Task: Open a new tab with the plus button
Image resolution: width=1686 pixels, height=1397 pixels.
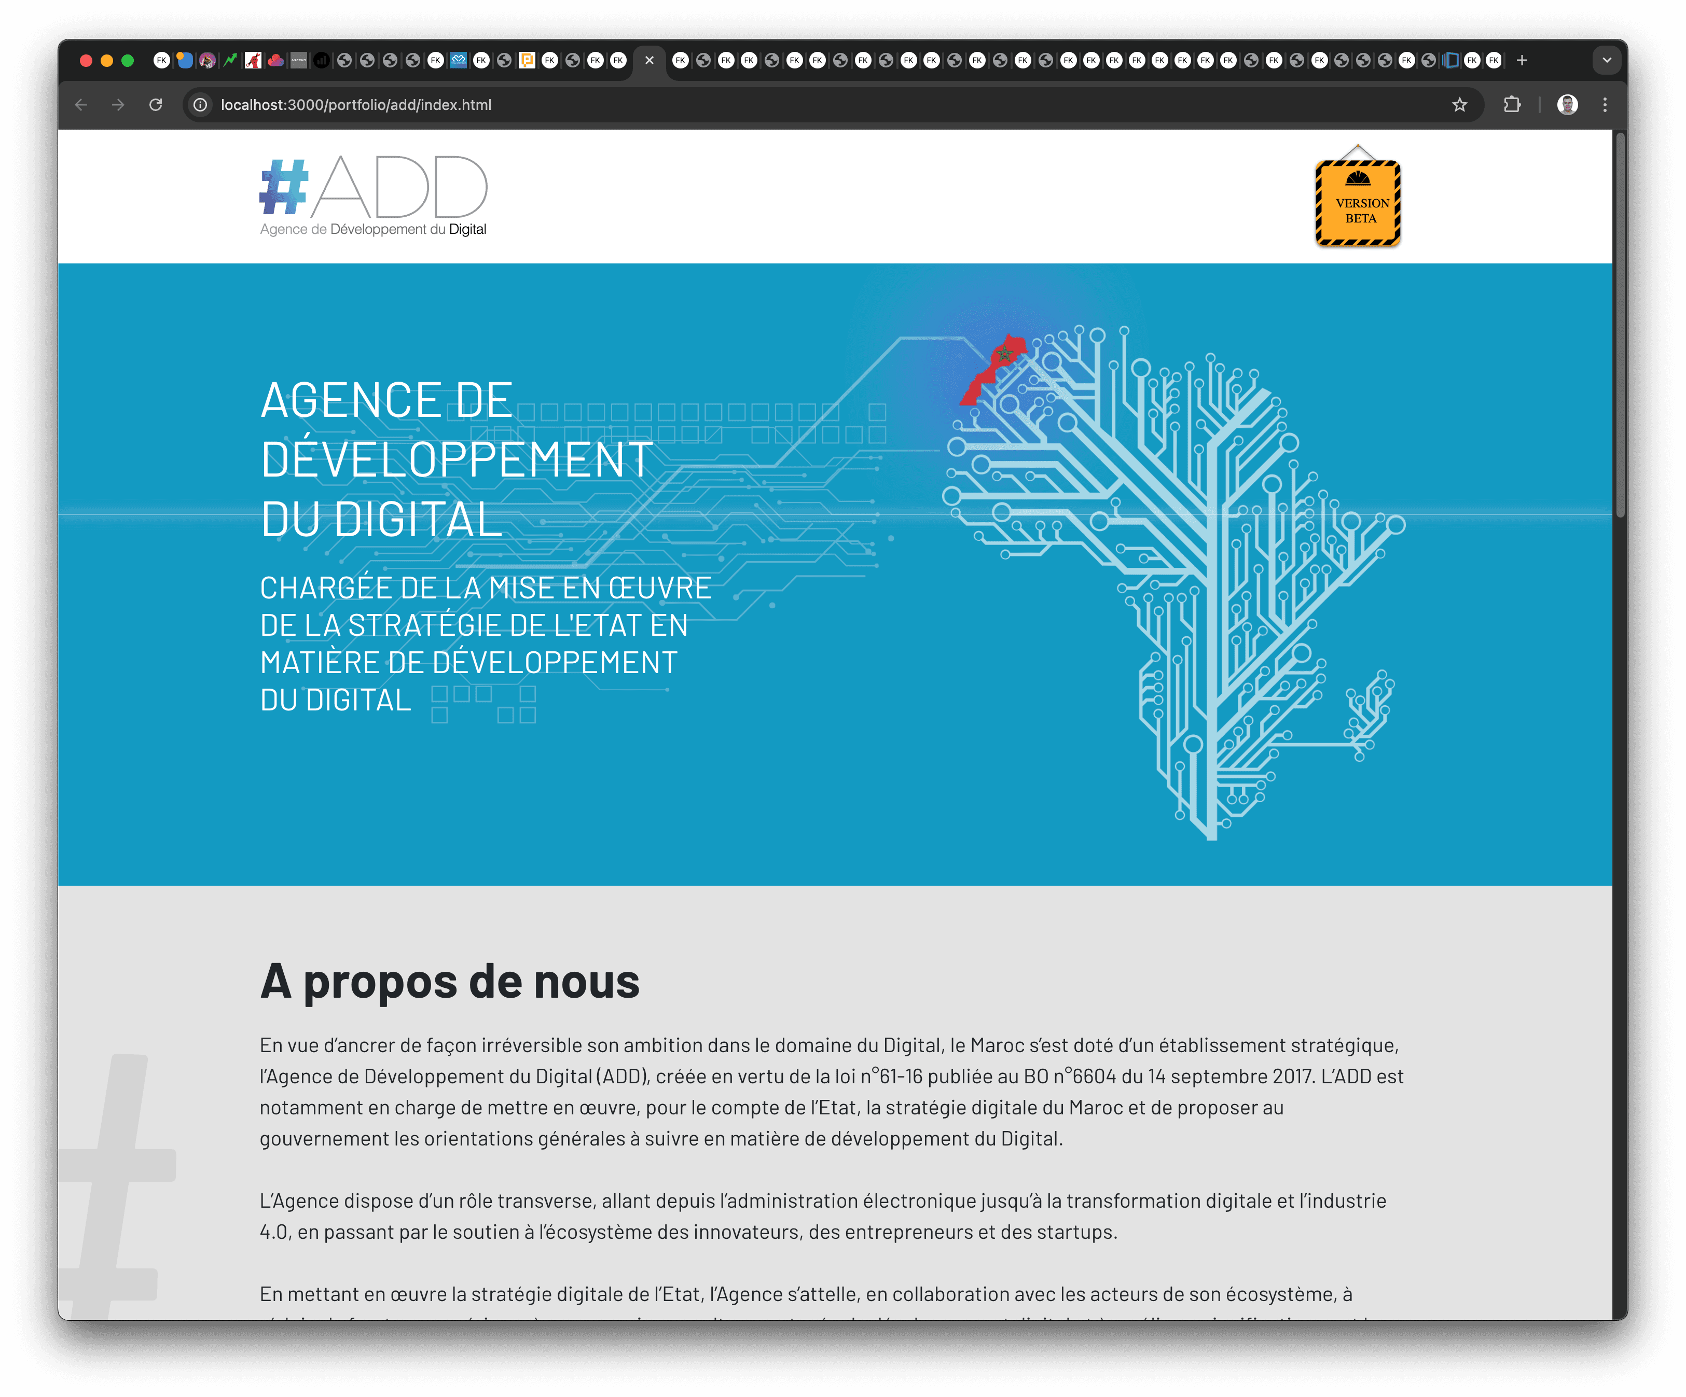Action: click(1522, 60)
